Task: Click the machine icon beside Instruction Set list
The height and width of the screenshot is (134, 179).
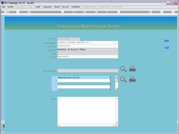Action: (132, 79)
